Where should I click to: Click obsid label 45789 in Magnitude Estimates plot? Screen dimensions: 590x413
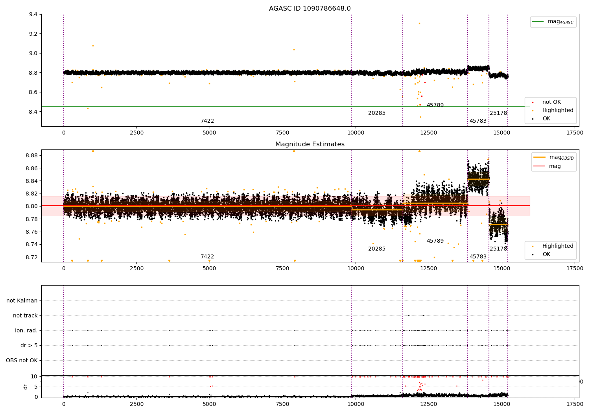pos(435,241)
